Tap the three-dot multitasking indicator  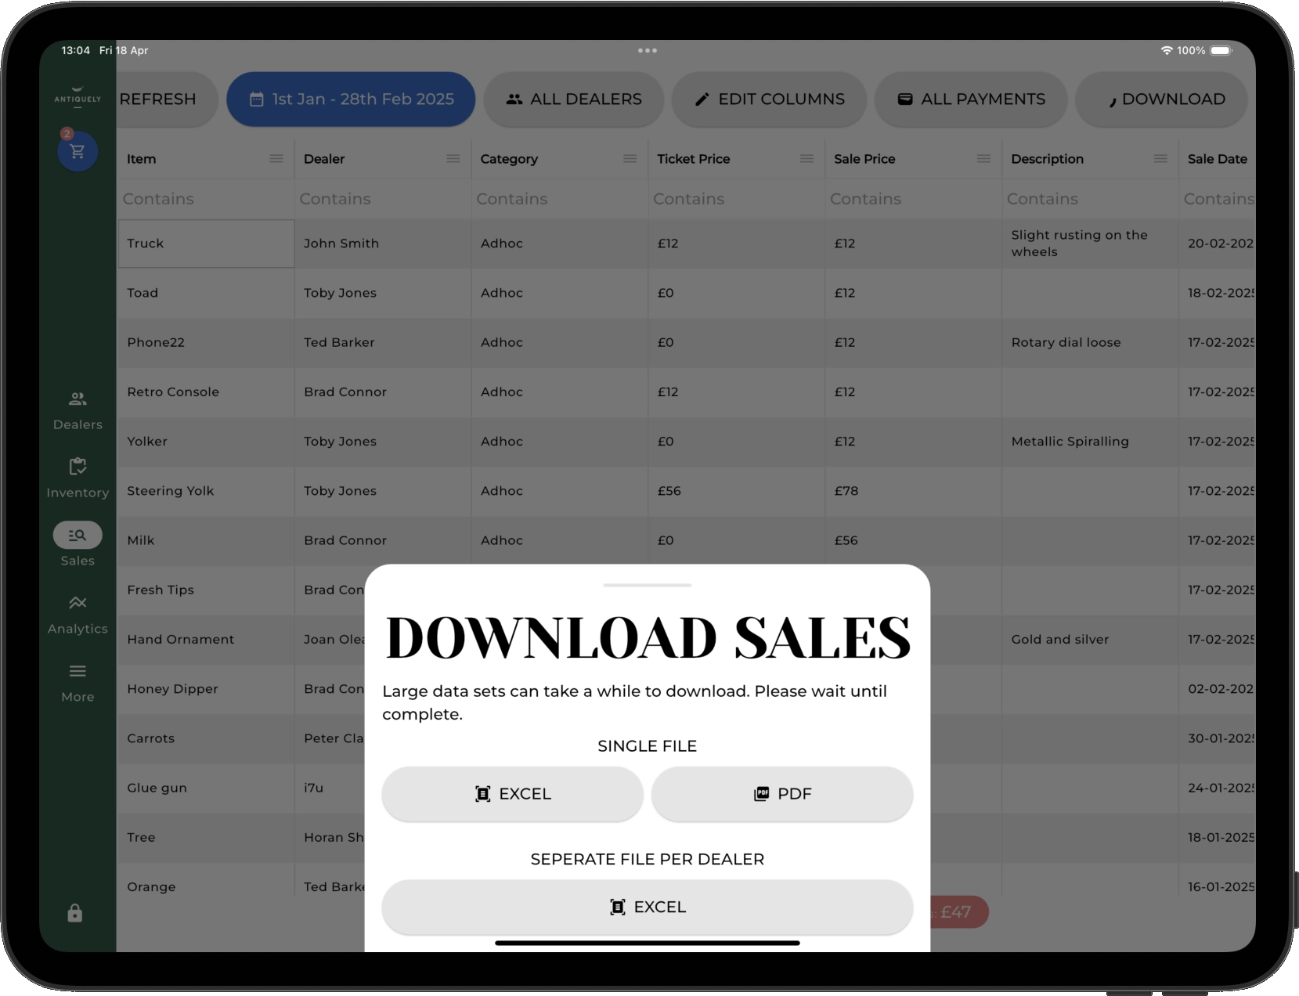pos(648,50)
